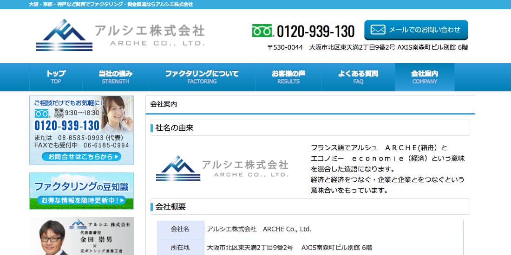Open the ファクタリングについて FACTORING menu item
The image size is (511, 255).
pos(202,77)
